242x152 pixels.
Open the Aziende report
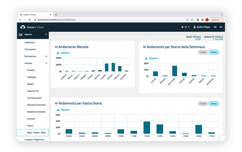(31, 119)
